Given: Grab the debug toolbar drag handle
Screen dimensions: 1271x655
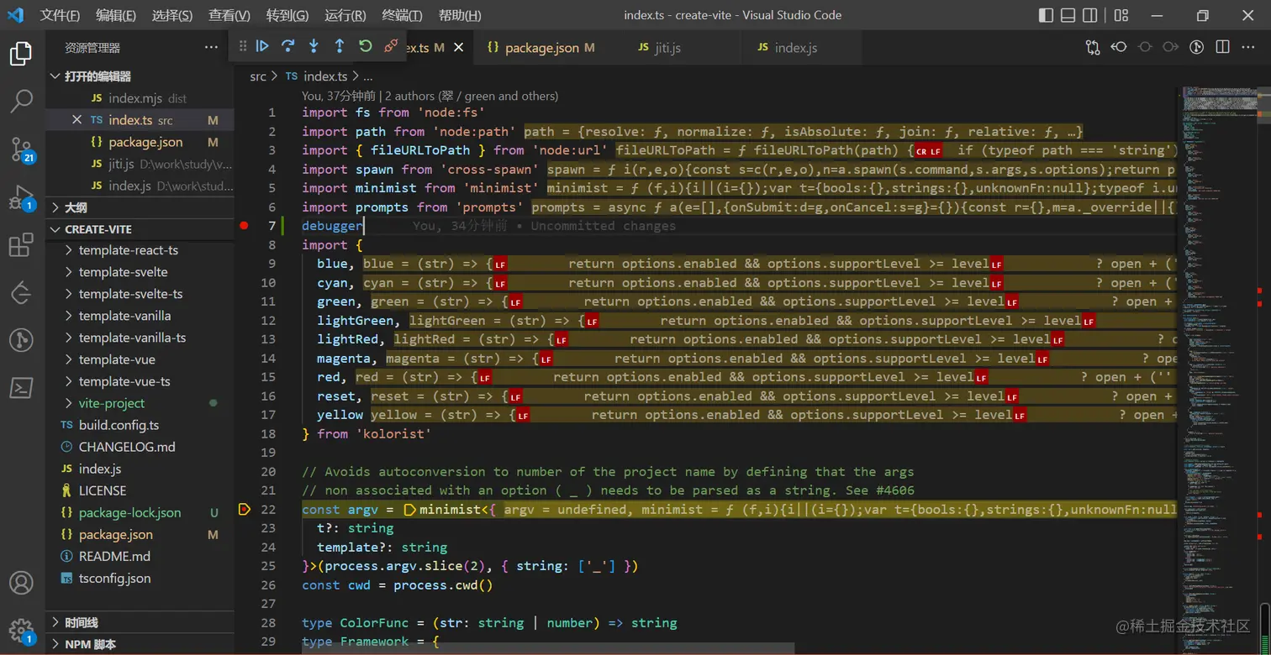Looking at the screenshot, I should [x=243, y=46].
